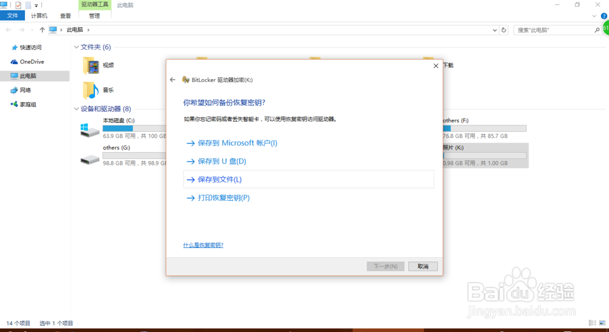Screen dimensions: 609x332
Task: Switch to details view layout icon
Action: [x=593, y=323]
